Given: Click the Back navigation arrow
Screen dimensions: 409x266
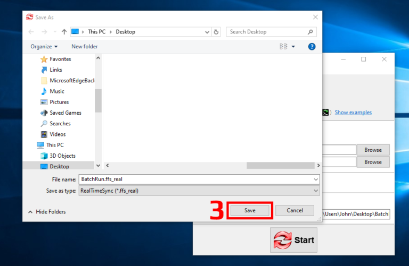Looking at the screenshot, I should [31, 32].
